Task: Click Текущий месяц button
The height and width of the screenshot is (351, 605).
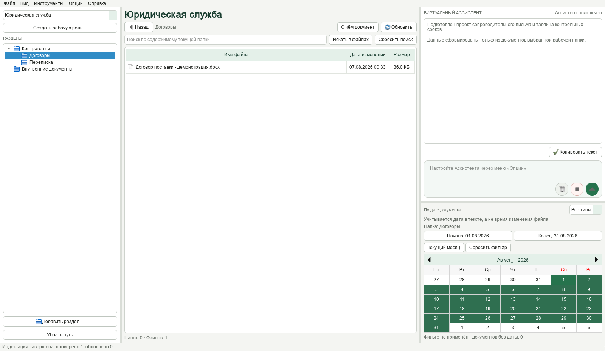Action: click(x=444, y=248)
